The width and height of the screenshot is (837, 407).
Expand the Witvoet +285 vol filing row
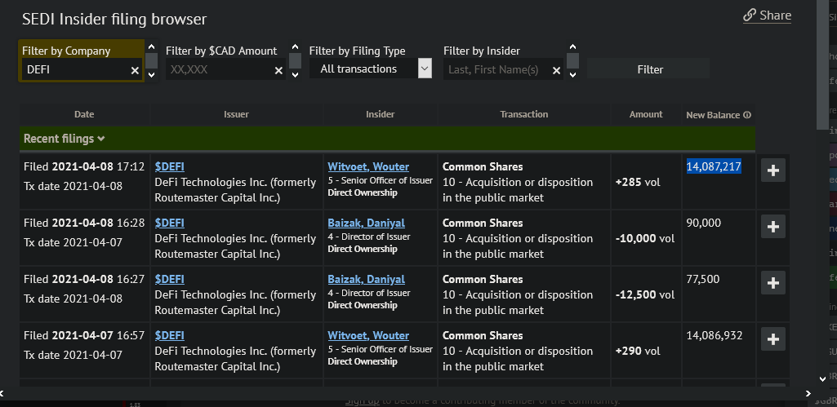point(773,170)
